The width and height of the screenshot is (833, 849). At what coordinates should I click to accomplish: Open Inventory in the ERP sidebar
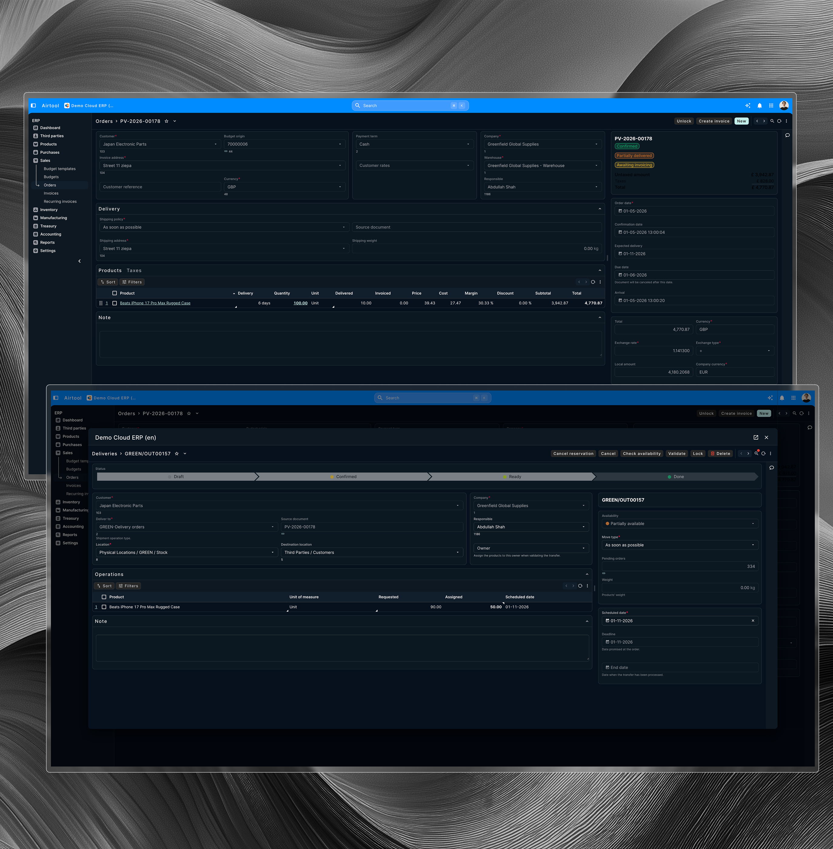49,210
